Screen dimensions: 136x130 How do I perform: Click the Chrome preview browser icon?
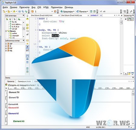(6, 85)
